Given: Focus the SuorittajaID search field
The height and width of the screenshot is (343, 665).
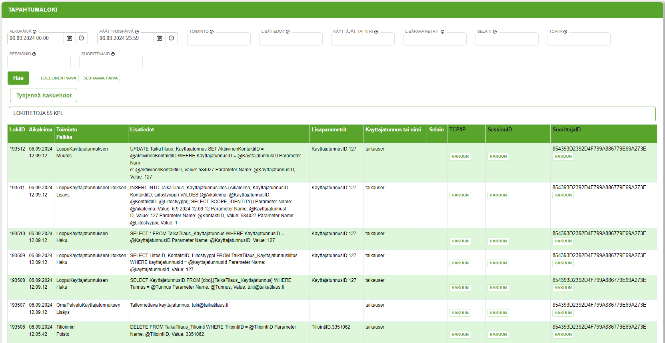Looking at the screenshot, I should click(x=111, y=61).
